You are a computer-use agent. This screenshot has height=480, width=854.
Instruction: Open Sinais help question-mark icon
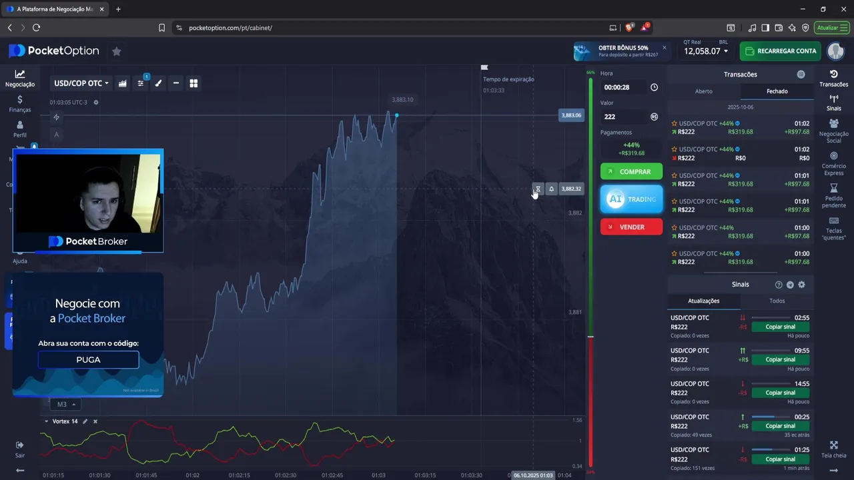(x=779, y=285)
